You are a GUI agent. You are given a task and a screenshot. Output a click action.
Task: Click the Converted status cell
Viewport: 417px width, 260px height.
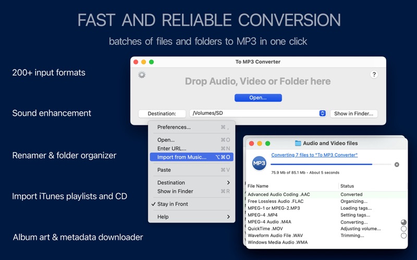click(351, 194)
